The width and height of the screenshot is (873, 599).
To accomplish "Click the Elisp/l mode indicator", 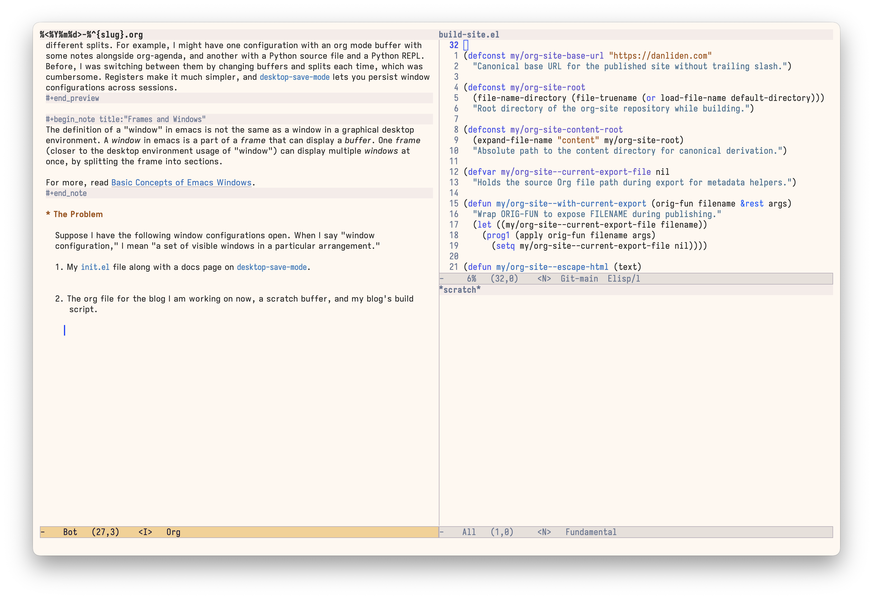I will pos(624,279).
